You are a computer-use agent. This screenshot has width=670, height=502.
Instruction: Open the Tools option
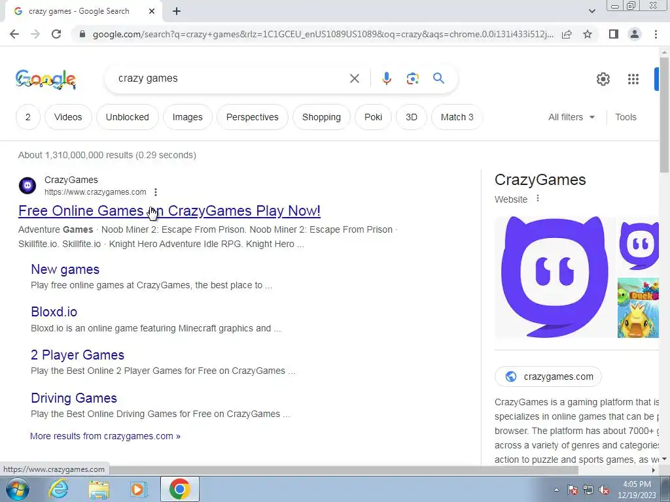point(626,117)
